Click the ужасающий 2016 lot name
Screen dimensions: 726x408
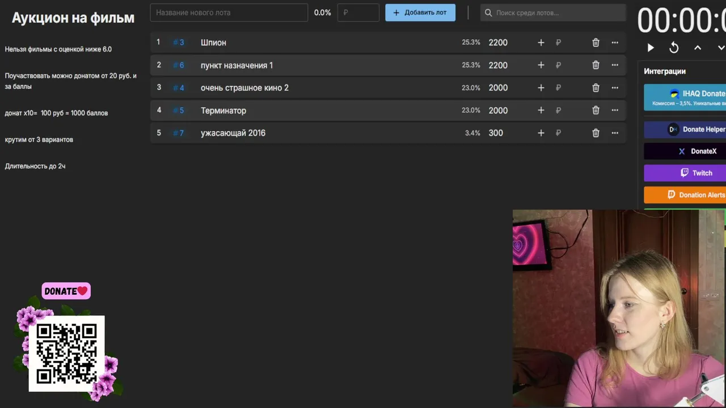(x=233, y=133)
